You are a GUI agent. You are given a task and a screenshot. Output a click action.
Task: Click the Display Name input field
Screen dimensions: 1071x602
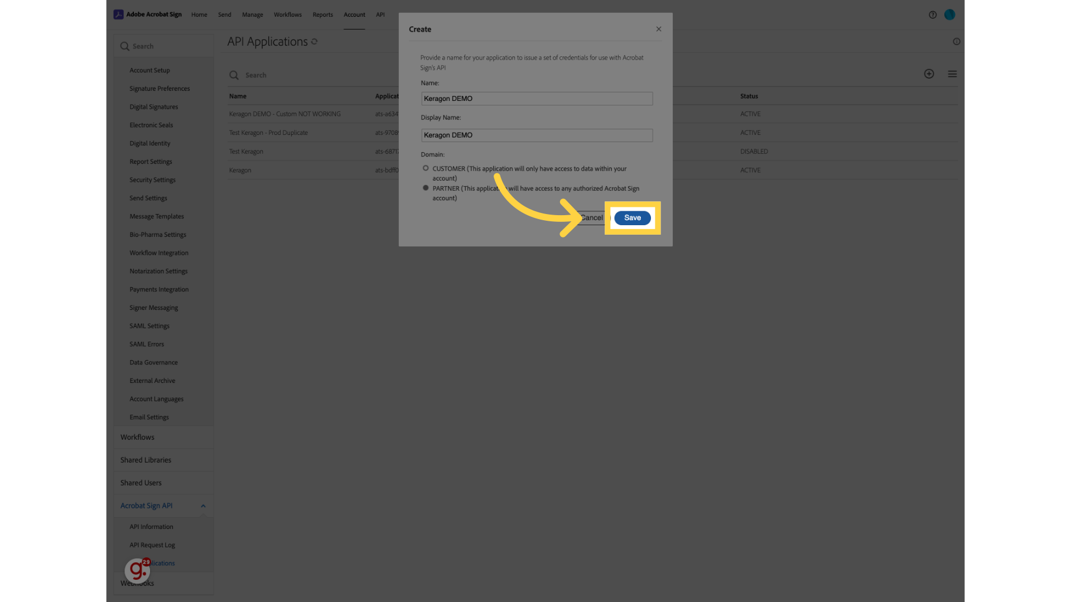pos(537,135)
